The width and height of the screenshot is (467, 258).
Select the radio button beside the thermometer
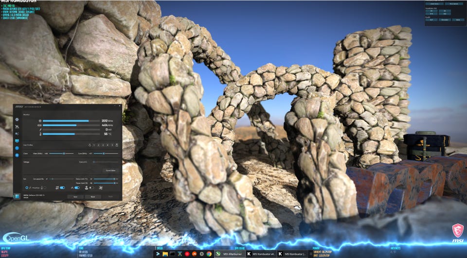click(45, 188)
